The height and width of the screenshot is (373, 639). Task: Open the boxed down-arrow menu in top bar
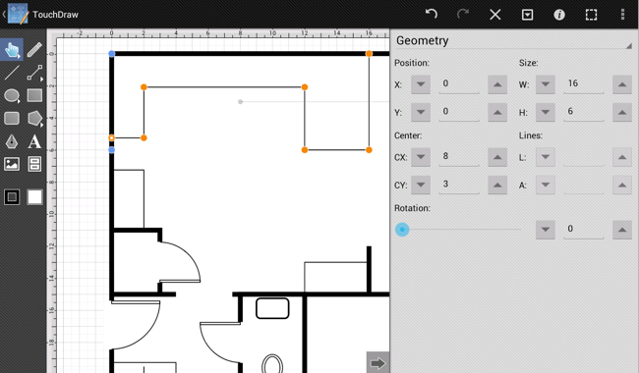pyautogui.click(x=527, y=15)
